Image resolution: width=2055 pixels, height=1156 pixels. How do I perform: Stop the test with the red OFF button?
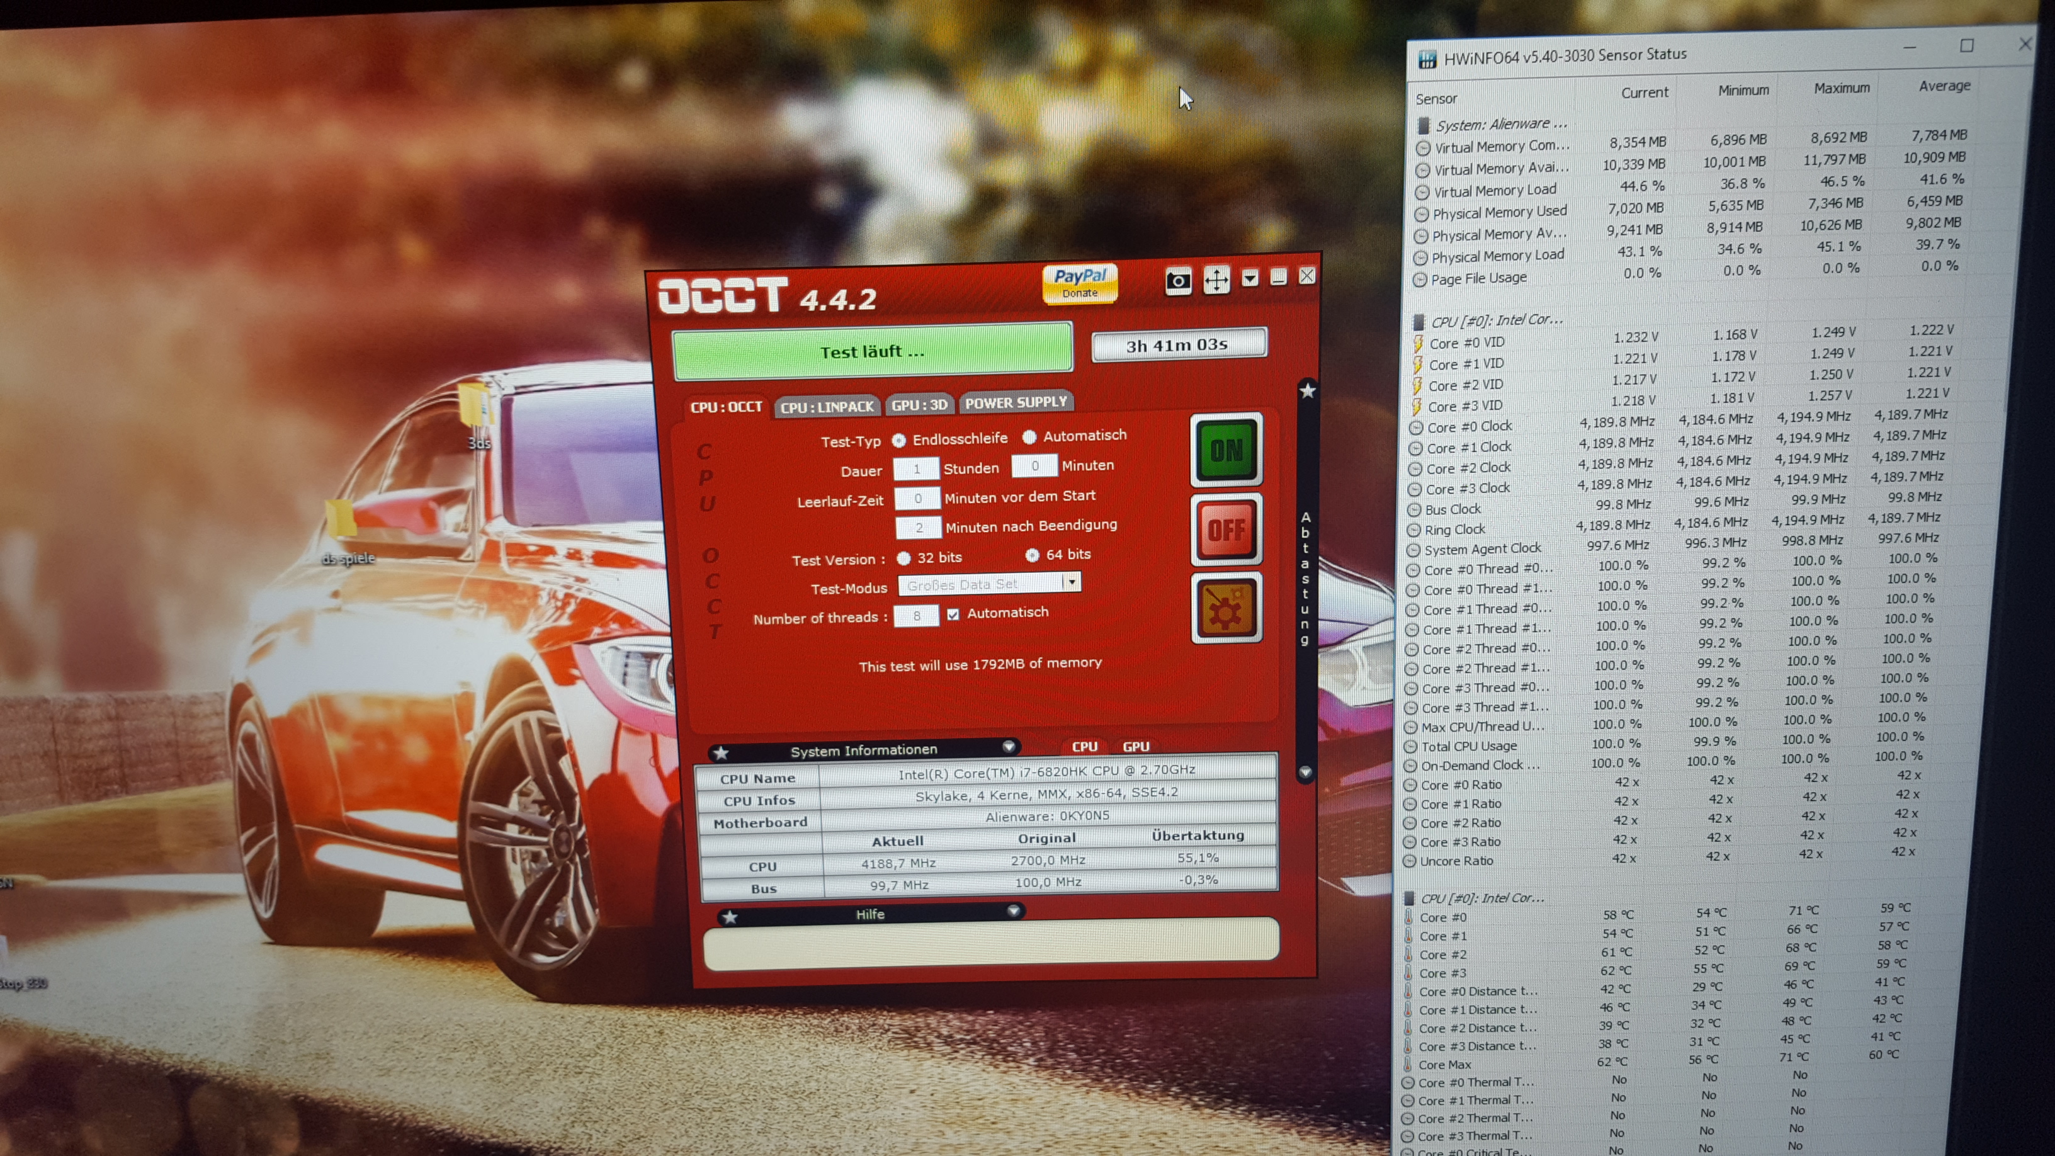(x=1226, y=529)
